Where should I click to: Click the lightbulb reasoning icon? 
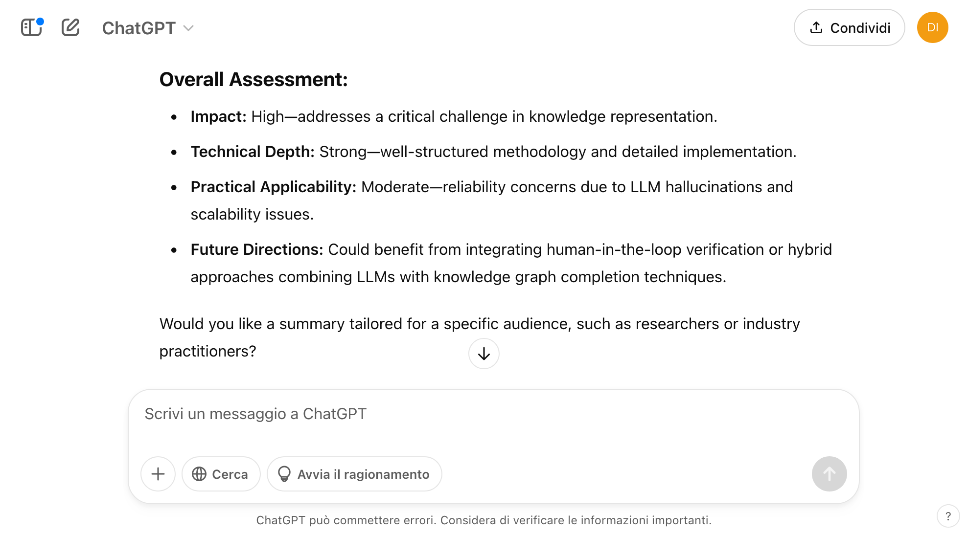pos(284,474)
